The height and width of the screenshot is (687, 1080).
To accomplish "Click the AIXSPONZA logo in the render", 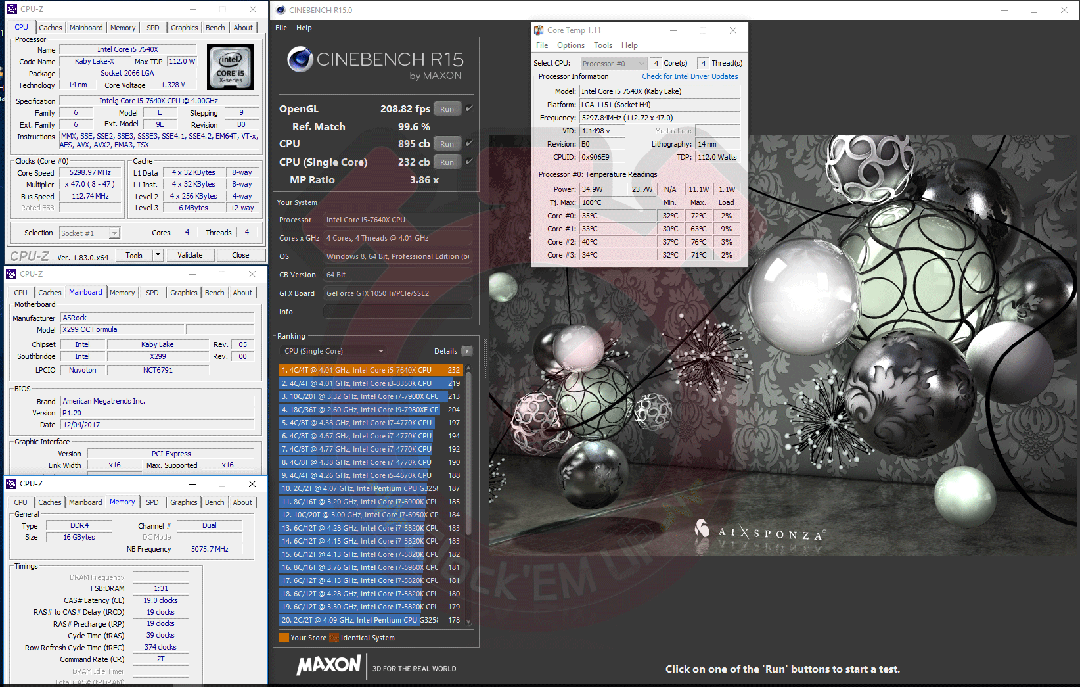I will [x=761, y=531].
